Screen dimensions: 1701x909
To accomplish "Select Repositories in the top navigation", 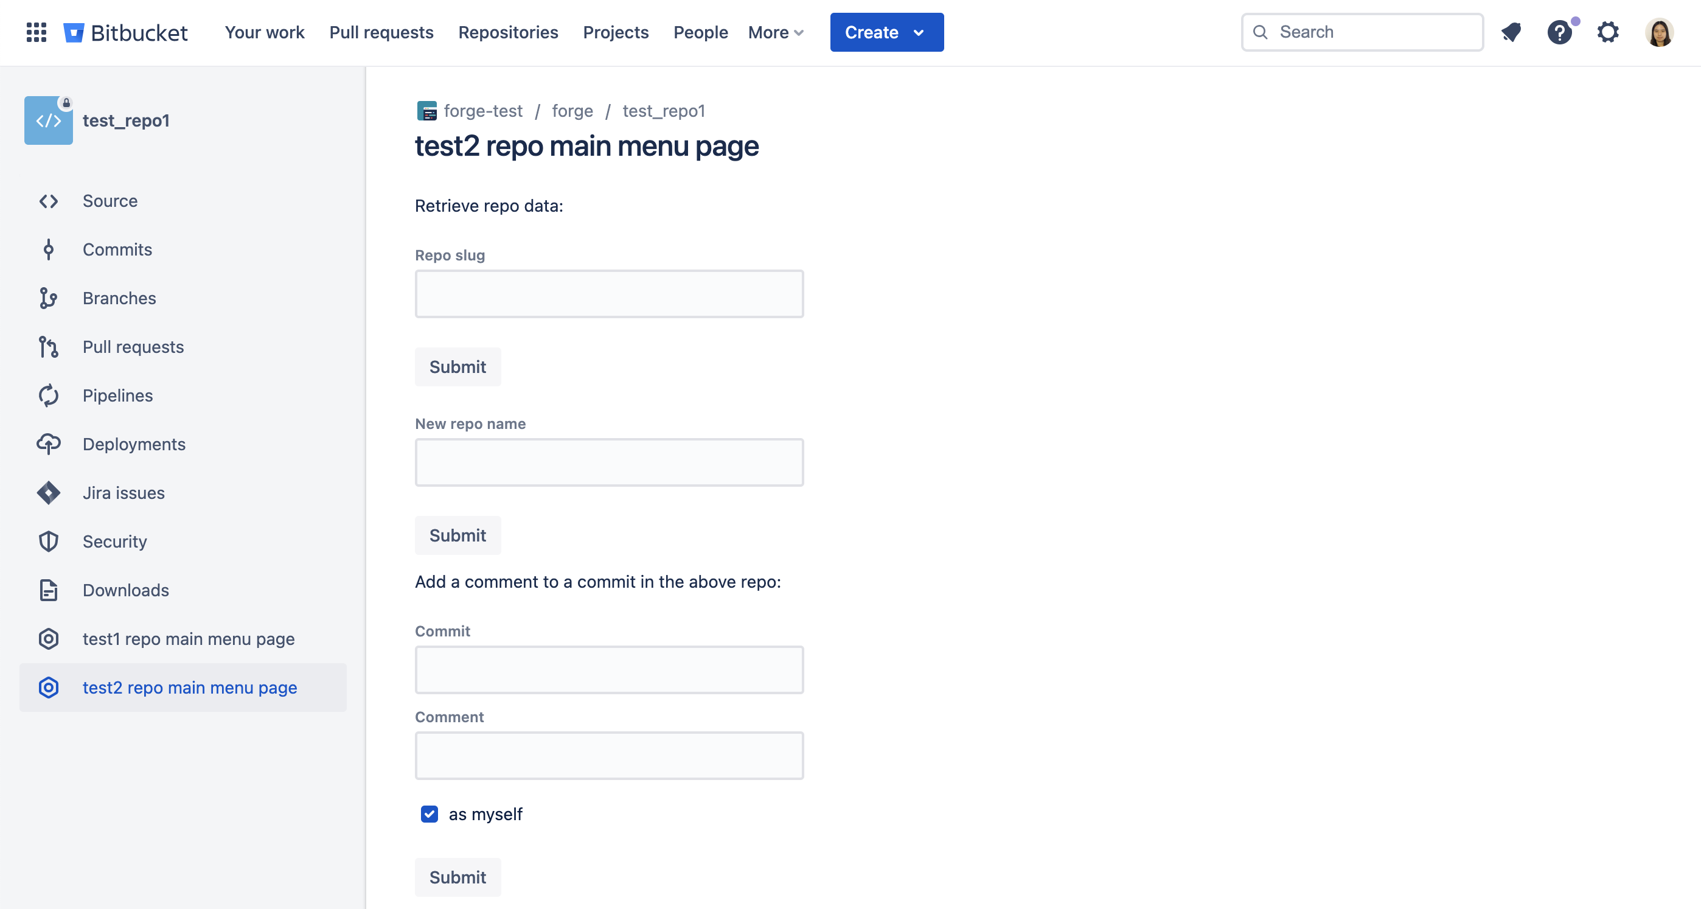I will 509,32.
